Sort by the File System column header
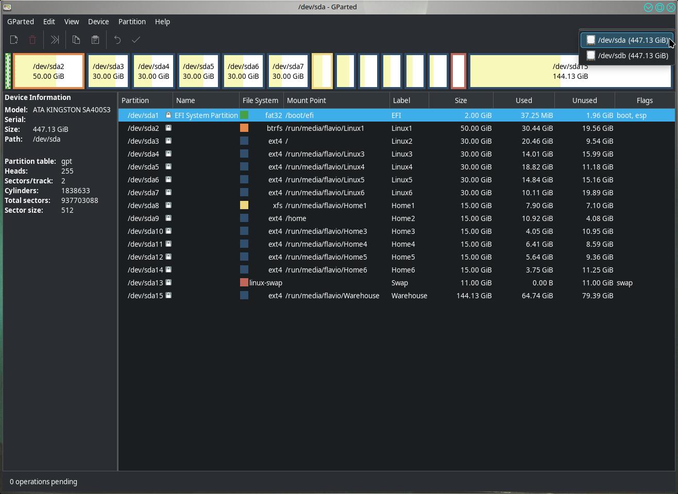The height and width of the screenshot is (494, 678). [x=260, y=100]
